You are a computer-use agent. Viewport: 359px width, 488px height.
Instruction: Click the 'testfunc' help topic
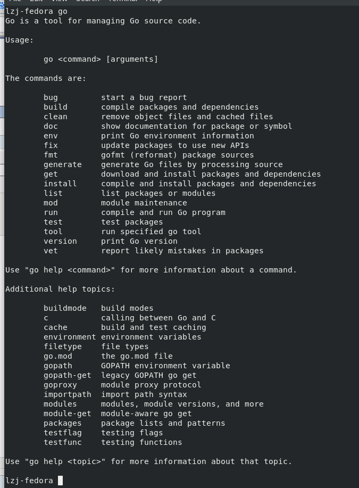[63, 442]
